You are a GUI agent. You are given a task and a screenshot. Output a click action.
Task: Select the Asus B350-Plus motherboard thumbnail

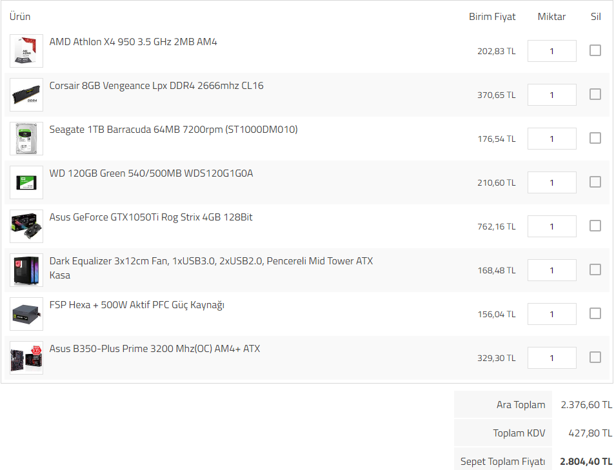point(26,358)
